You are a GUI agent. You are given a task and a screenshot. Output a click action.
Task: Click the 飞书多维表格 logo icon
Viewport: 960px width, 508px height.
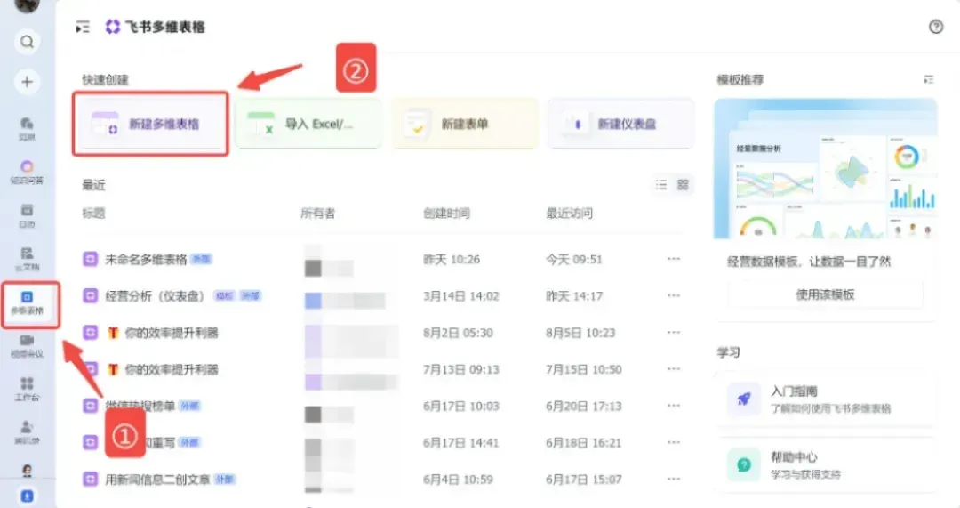click(x=113, y=27)
